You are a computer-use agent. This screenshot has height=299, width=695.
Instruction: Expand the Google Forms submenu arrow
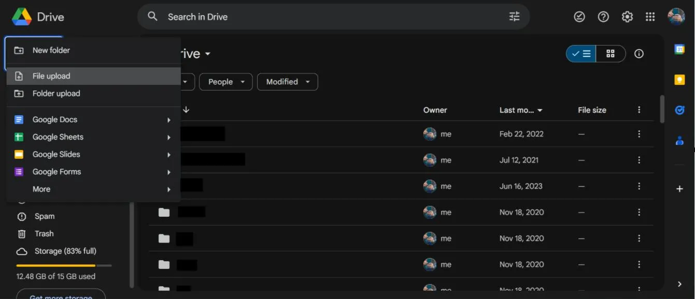point(169,172)
